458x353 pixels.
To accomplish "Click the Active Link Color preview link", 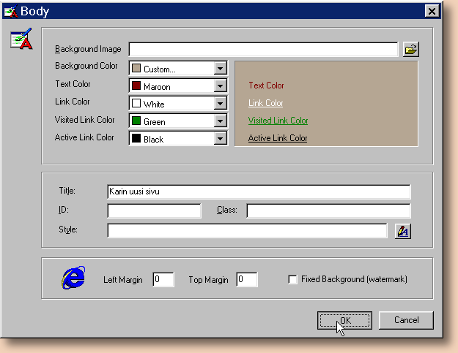I will [x=277, y=138].
